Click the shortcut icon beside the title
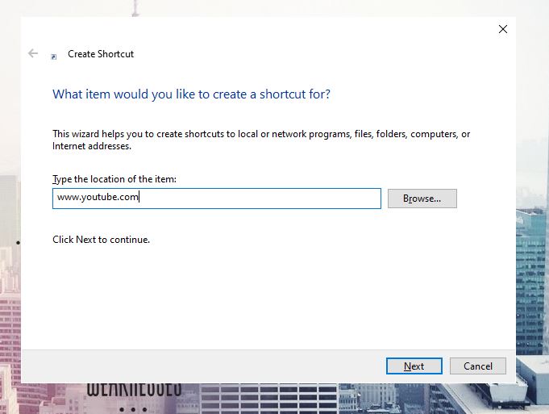This screenshot has height=414, width=549. pos(53,56)
